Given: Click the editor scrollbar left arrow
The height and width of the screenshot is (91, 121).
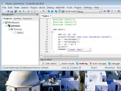Looking at the screenshot, I should coord(41,56).
